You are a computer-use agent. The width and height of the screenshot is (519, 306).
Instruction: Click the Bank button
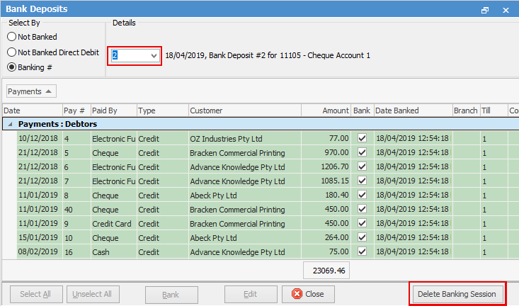pyautogui.click(x=171, y=295)
